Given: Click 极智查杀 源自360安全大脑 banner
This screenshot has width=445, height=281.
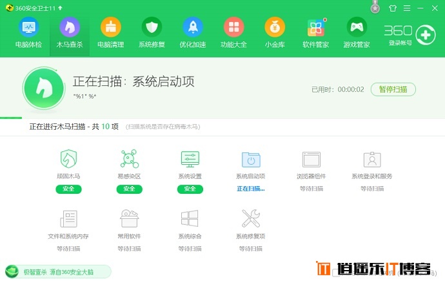Looking at the screenshot, I should [x=58, y=272].
